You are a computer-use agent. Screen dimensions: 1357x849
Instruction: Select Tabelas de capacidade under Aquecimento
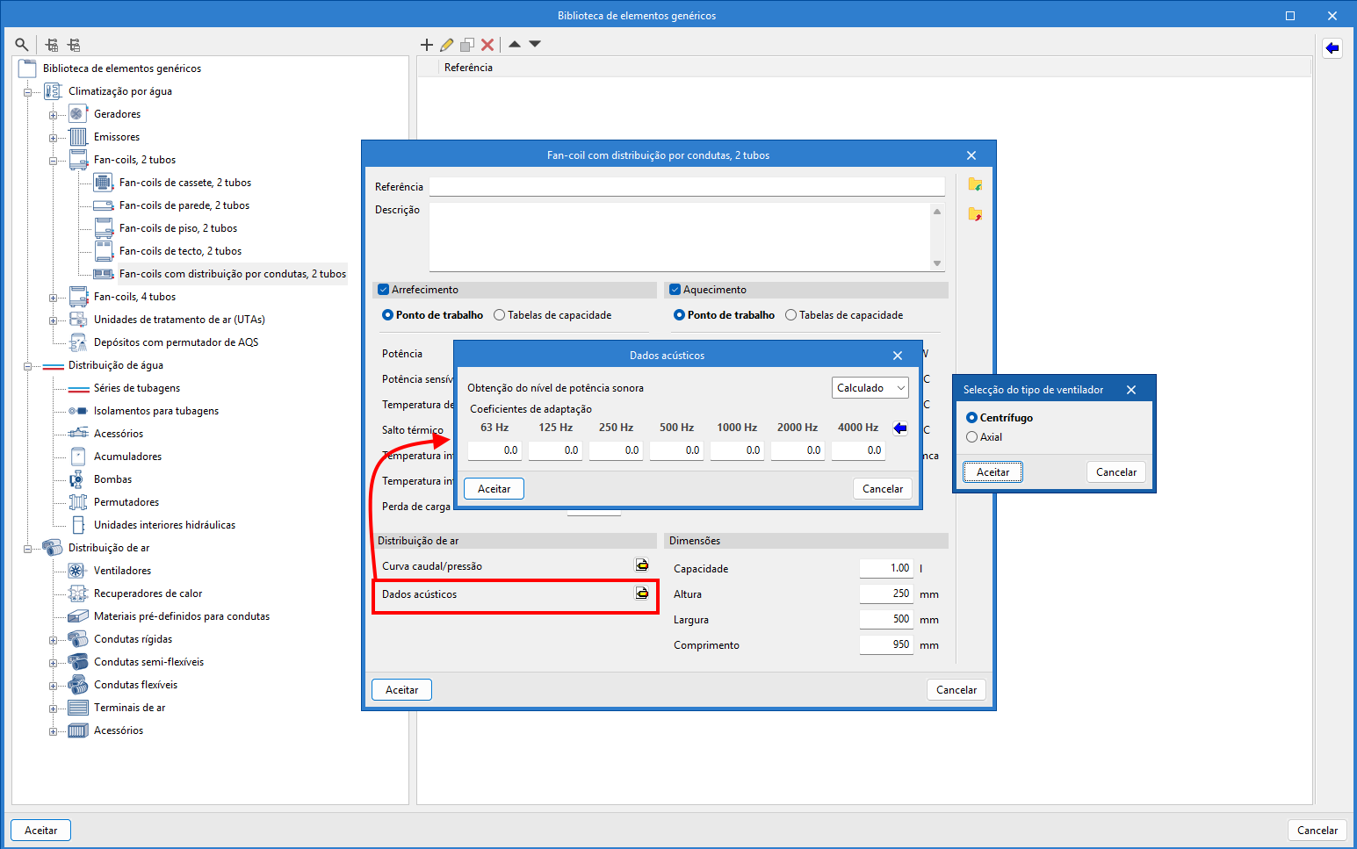tap(790, 315)
